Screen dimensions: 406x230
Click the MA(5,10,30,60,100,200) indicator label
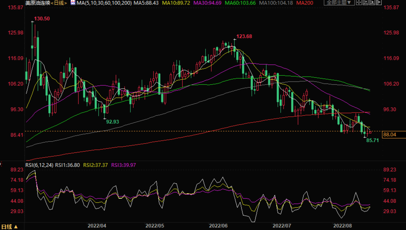click(x=104, y=3)
